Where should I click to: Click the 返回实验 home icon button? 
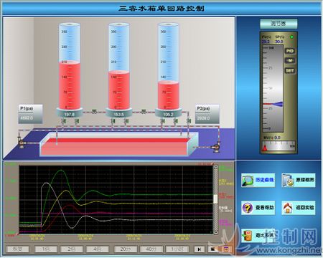click(299, 208)
